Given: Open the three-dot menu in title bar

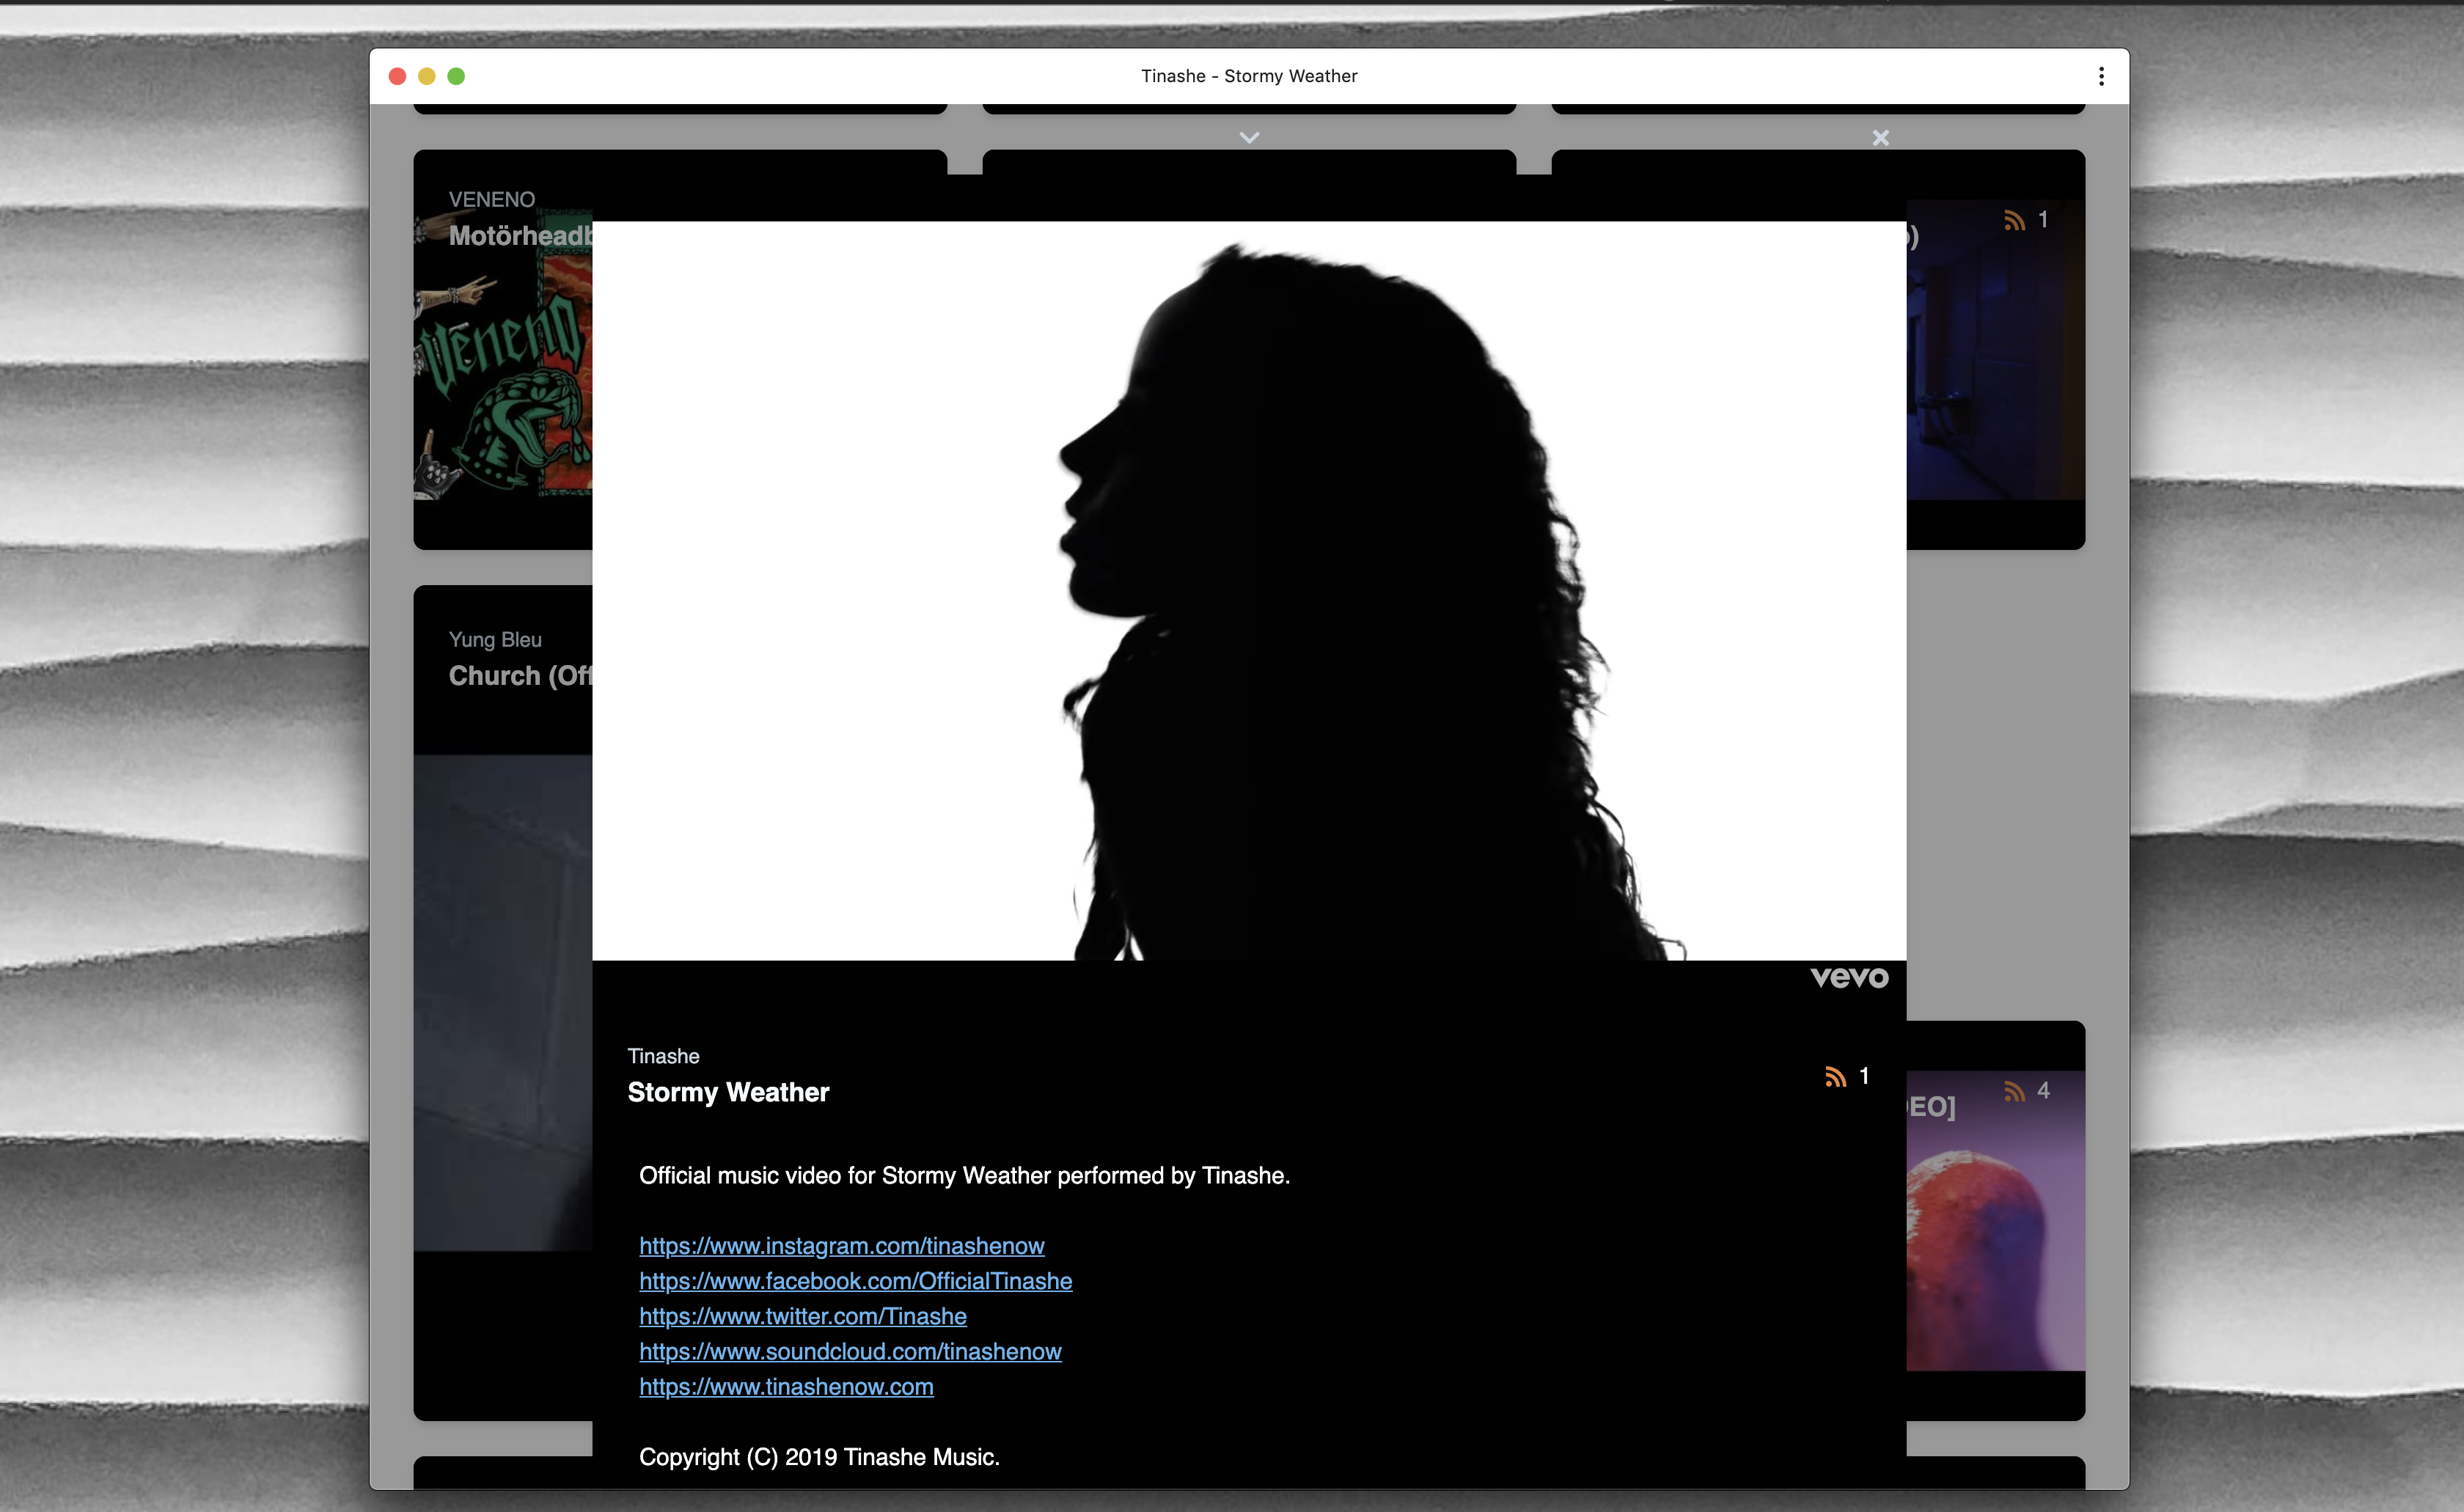Looking at the screenshot, I should (x=2101, y=76).
